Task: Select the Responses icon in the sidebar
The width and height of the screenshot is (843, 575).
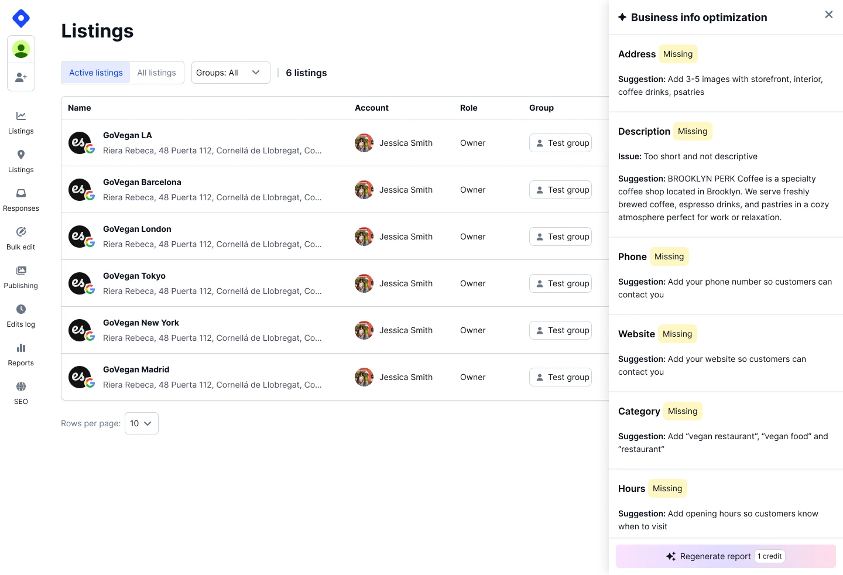Action: point(20,200)
